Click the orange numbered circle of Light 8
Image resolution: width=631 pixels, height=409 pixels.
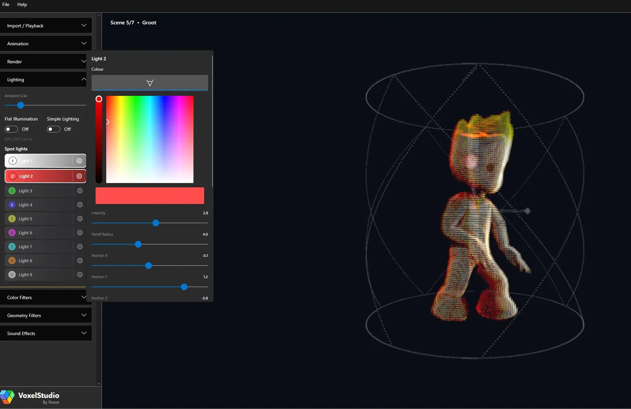12,261
